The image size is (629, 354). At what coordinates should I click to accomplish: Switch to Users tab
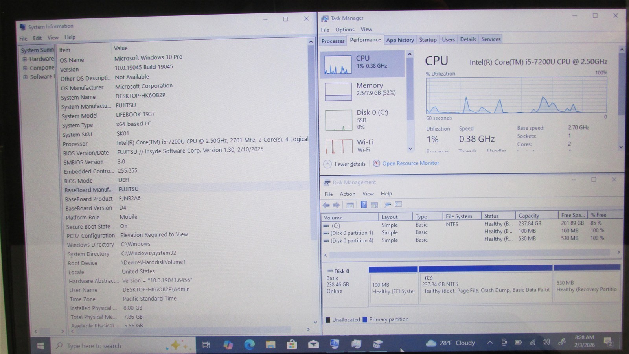tap(448, 39)
